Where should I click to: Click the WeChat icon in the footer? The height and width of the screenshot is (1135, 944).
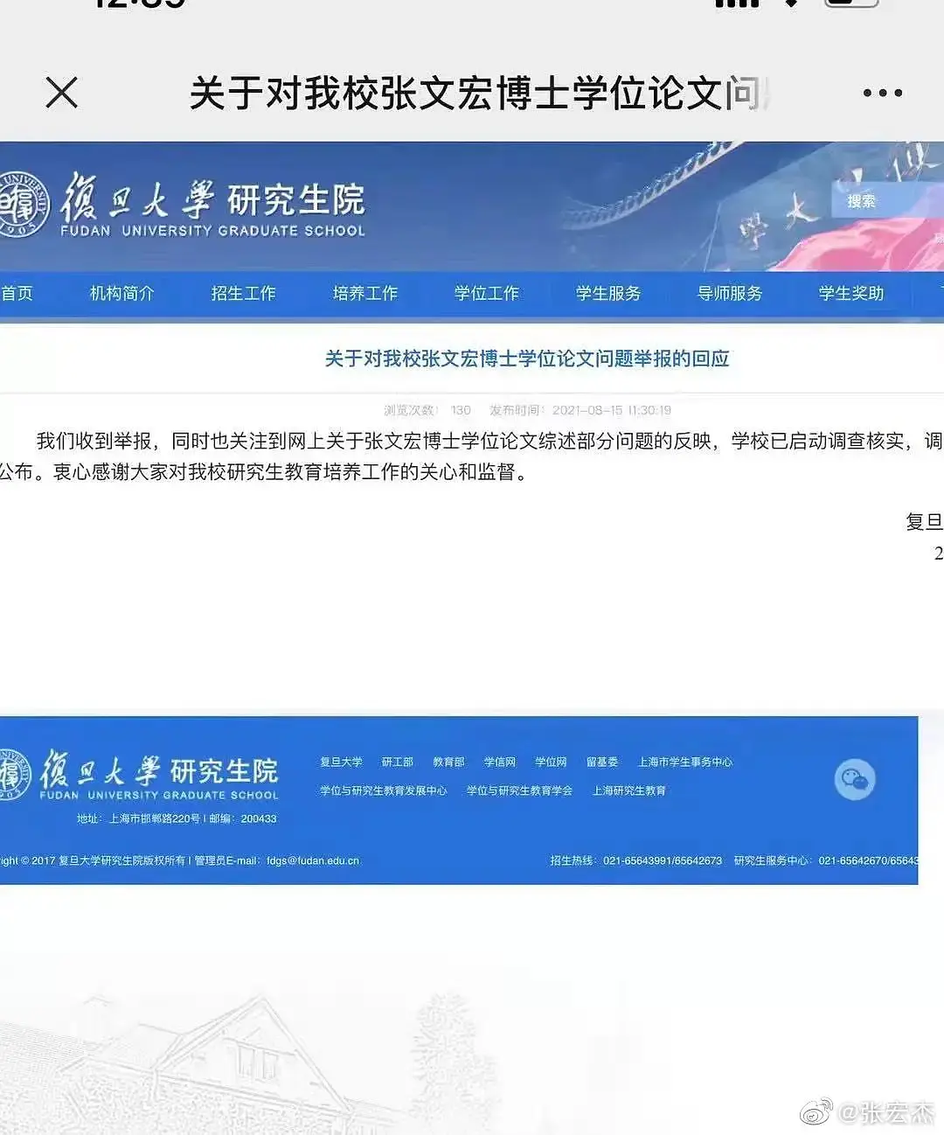coord(854,778)
